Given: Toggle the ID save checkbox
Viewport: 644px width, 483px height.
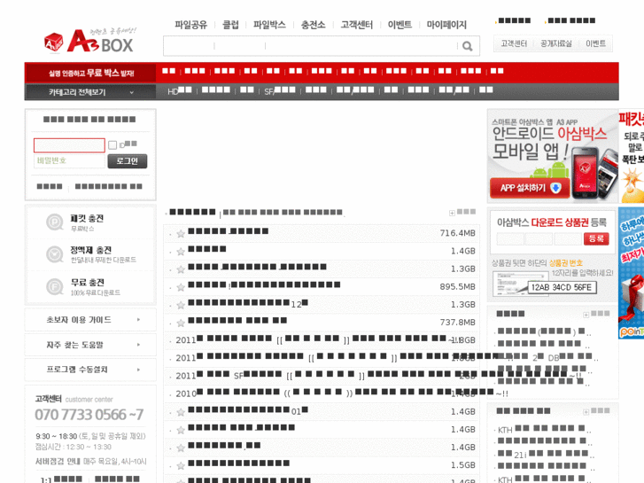Looking at the screenshot, I should (113, 144).
